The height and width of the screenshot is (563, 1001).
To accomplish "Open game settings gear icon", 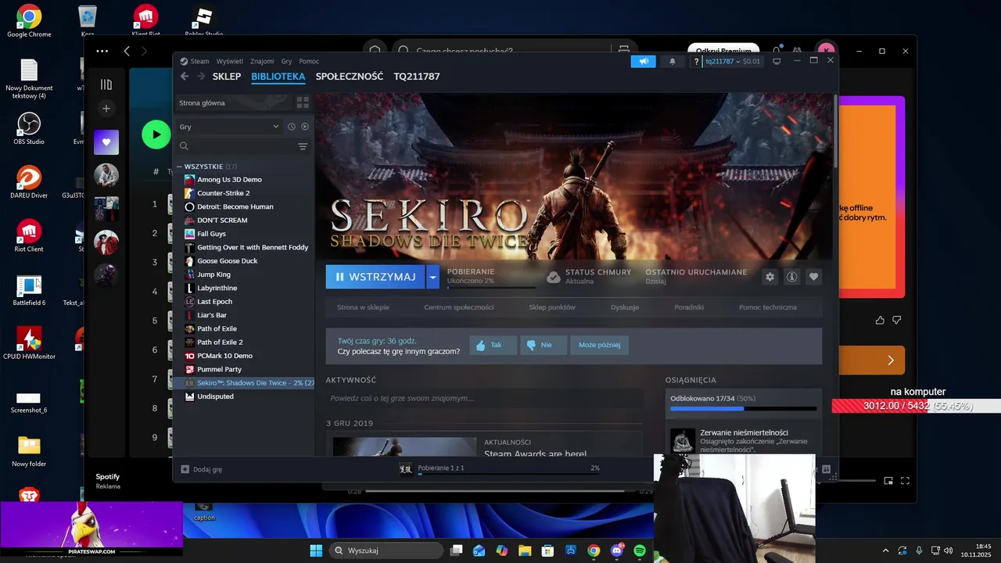I will click(x=770, y=277).
